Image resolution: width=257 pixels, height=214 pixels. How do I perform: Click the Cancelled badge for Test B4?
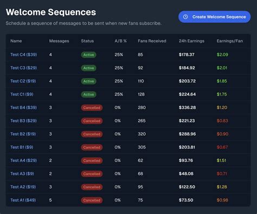point(92,108)
